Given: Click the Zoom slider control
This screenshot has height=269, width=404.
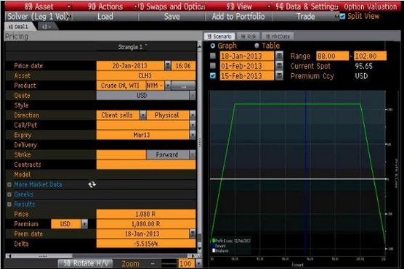Looking at the screenshot, I should pos(169,264).
